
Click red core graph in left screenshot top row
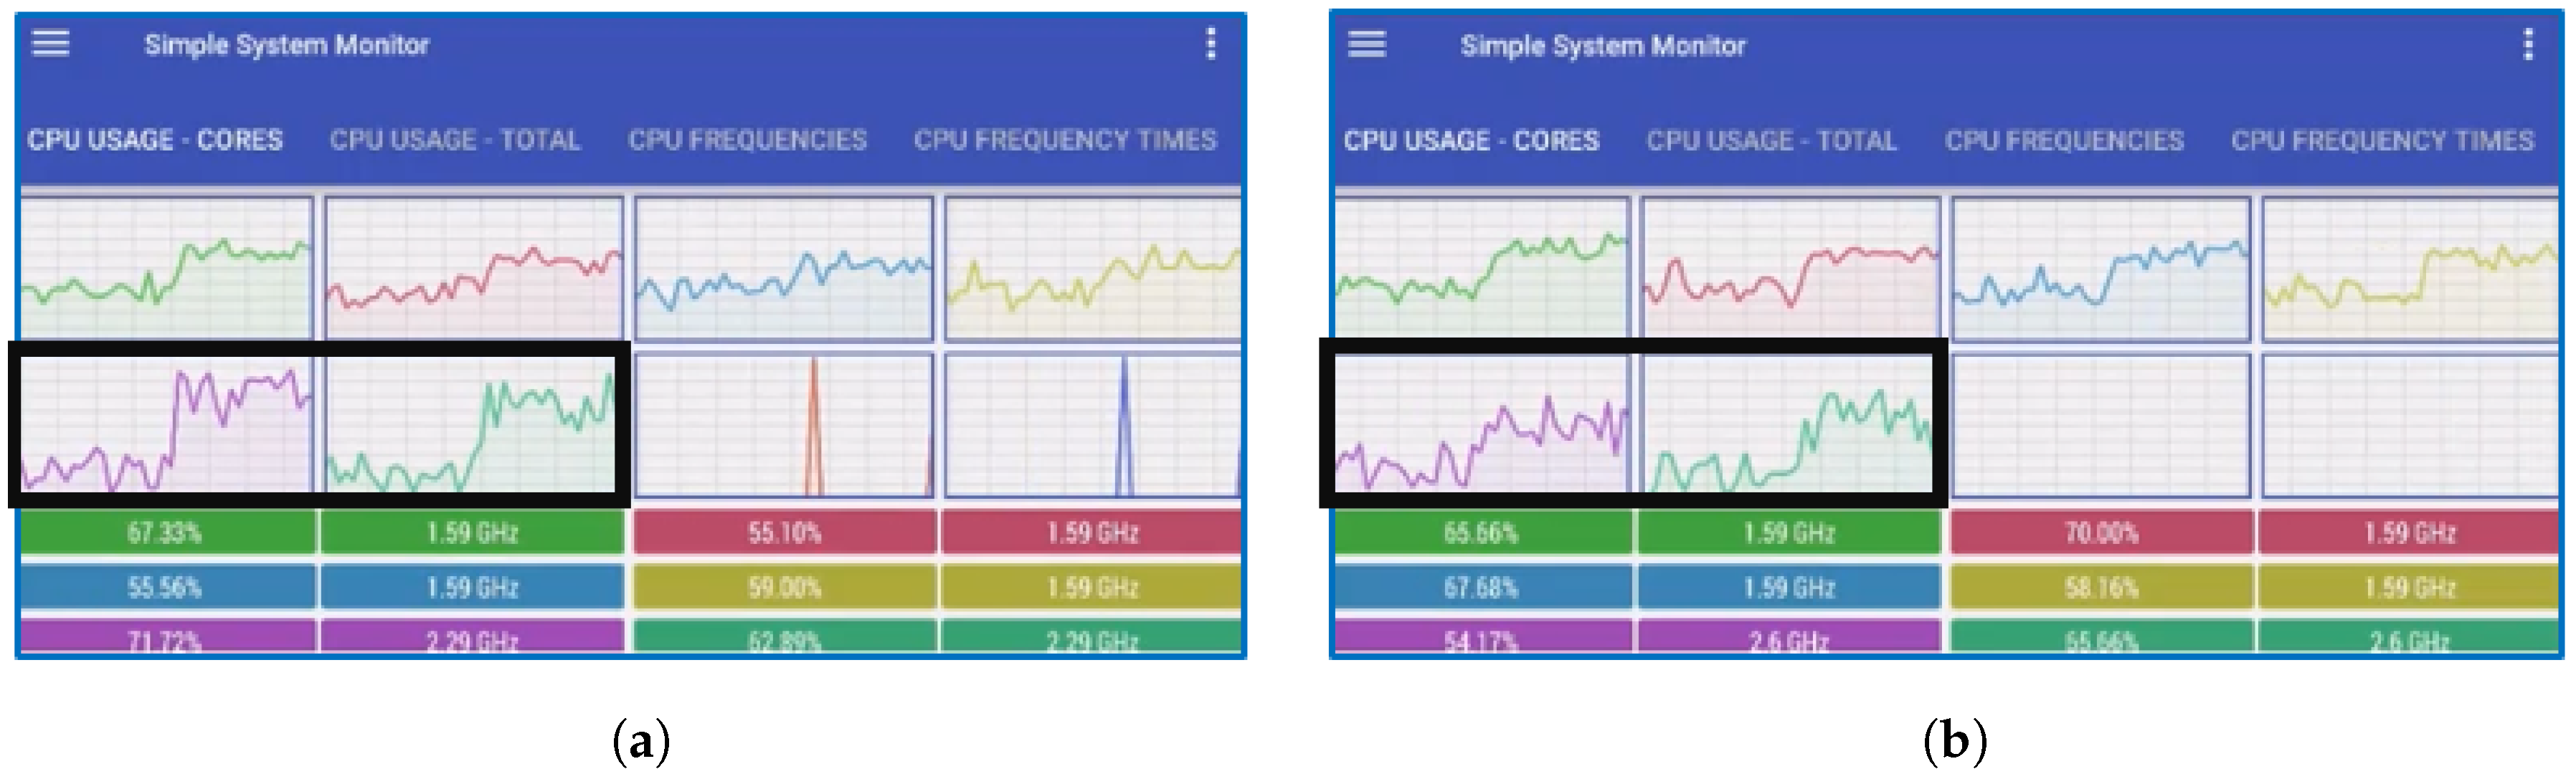coord(474,267)
